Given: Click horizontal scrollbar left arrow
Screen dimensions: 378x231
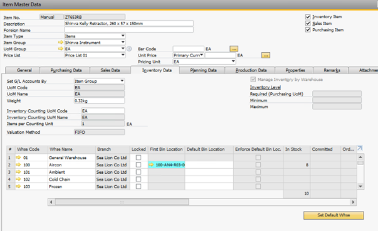Looking at the screenshot, I should [x=51, y=202].
